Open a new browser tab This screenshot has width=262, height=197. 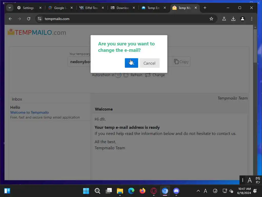tap(205, 8)
